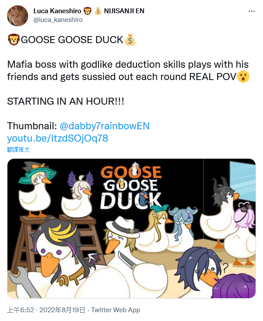Click the money bag emoji after DUCK
Image resolution: width=263 pixels, height=321 pixels.
[130, 40]
